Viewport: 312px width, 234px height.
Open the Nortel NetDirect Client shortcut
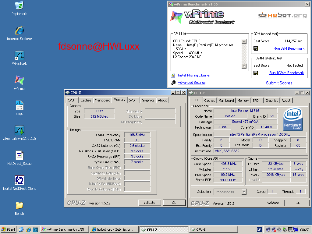coord(19,180)
